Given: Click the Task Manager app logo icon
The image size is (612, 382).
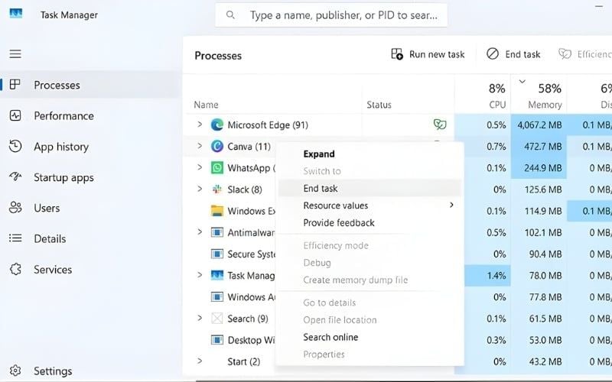Looking at the screenshot, I should tap(16, 14).
